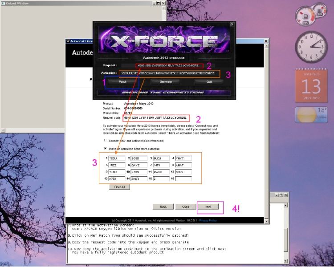Click the Serial Number value text

(133, 108)
